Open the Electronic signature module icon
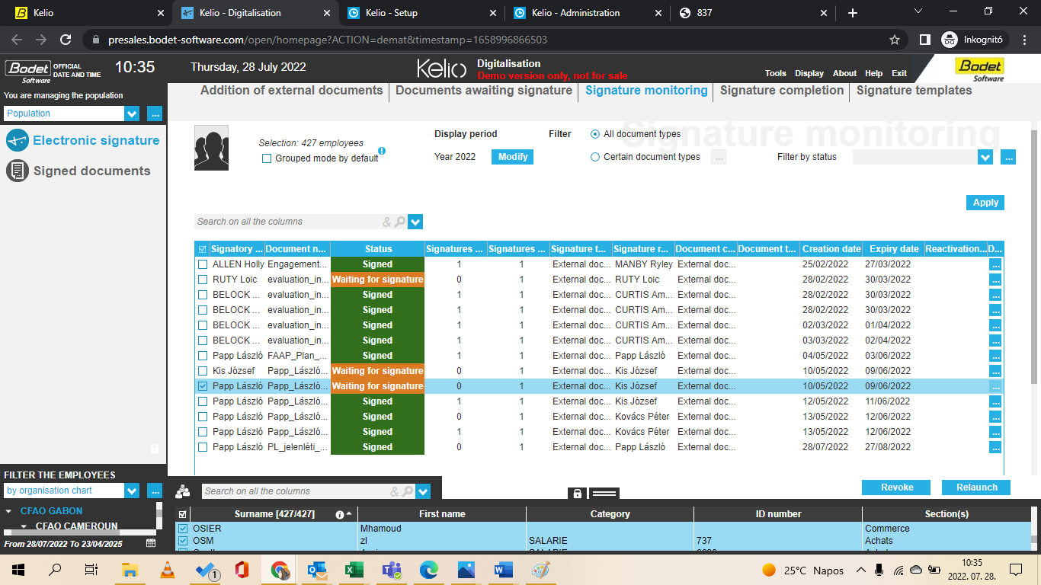Viewport: 1041px width, 585px height. [x=17, y=140]
